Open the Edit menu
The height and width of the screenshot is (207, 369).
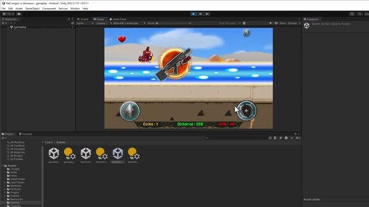(x=10, y=9)
